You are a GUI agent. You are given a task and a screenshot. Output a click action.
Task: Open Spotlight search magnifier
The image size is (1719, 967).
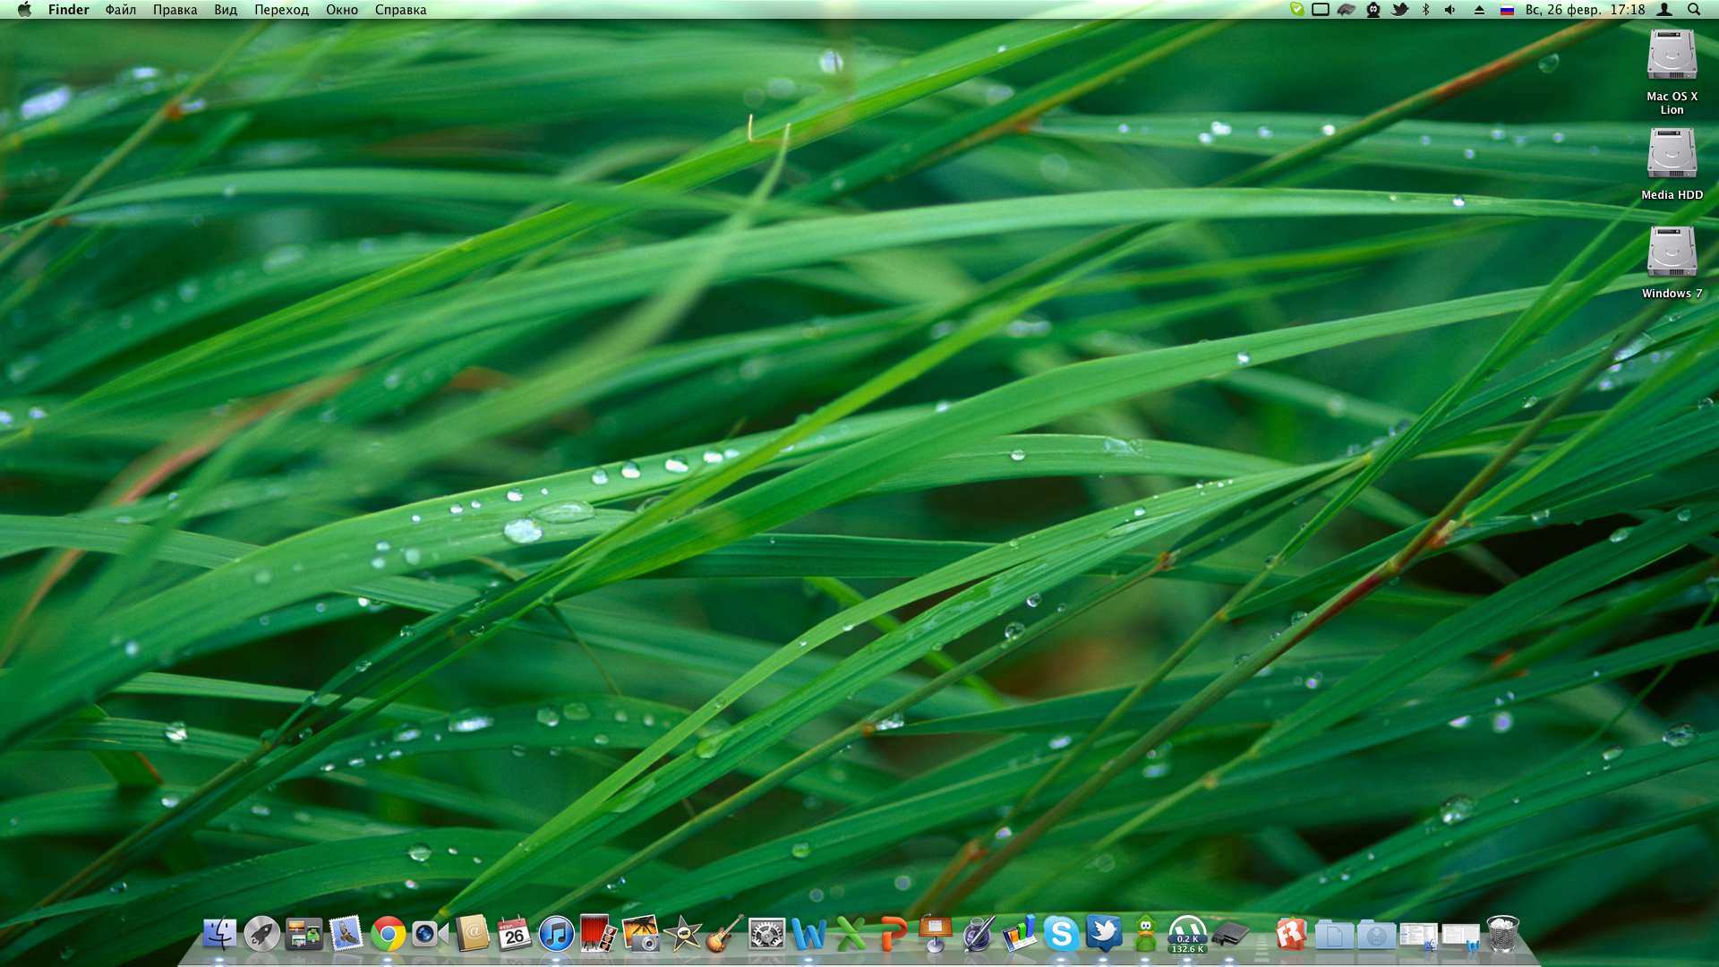point(1694,10)
